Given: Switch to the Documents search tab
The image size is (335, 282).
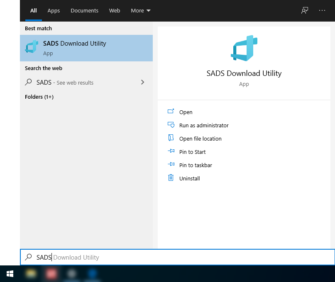Looking at the screenshot, I should [x=84, y=11].
